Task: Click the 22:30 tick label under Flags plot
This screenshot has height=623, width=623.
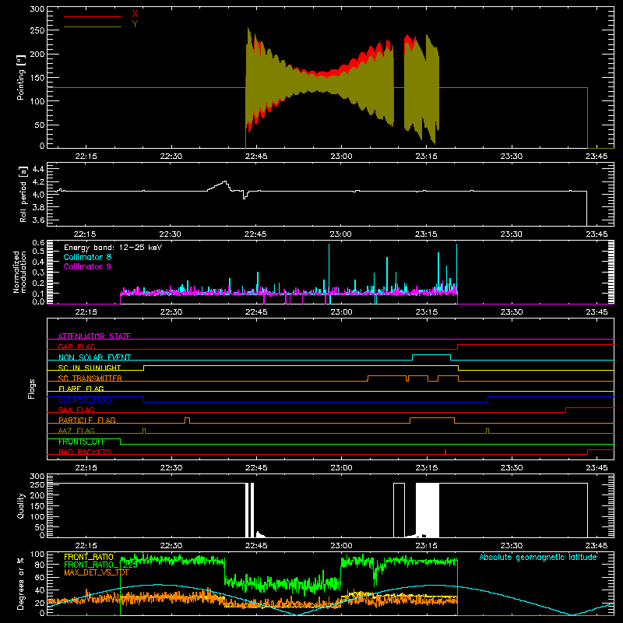Action: click(x=171, y=468)
